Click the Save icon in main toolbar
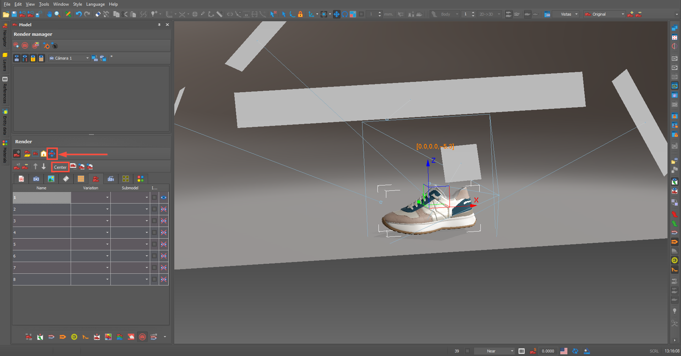Screen dimensions: 681x356 (14, 14)
